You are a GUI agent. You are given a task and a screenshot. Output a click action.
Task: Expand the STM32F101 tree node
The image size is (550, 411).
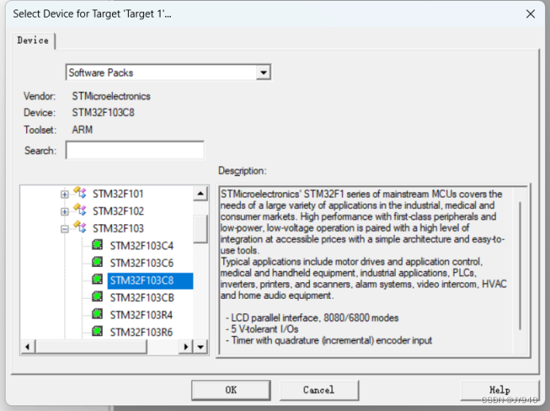[64, 194]
